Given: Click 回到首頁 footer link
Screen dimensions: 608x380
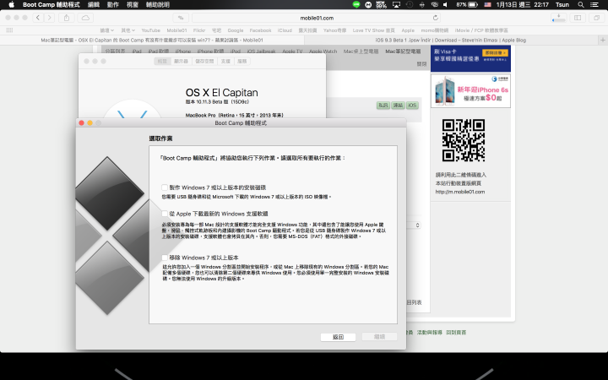Looking at the screenshot, I should 456,333.
